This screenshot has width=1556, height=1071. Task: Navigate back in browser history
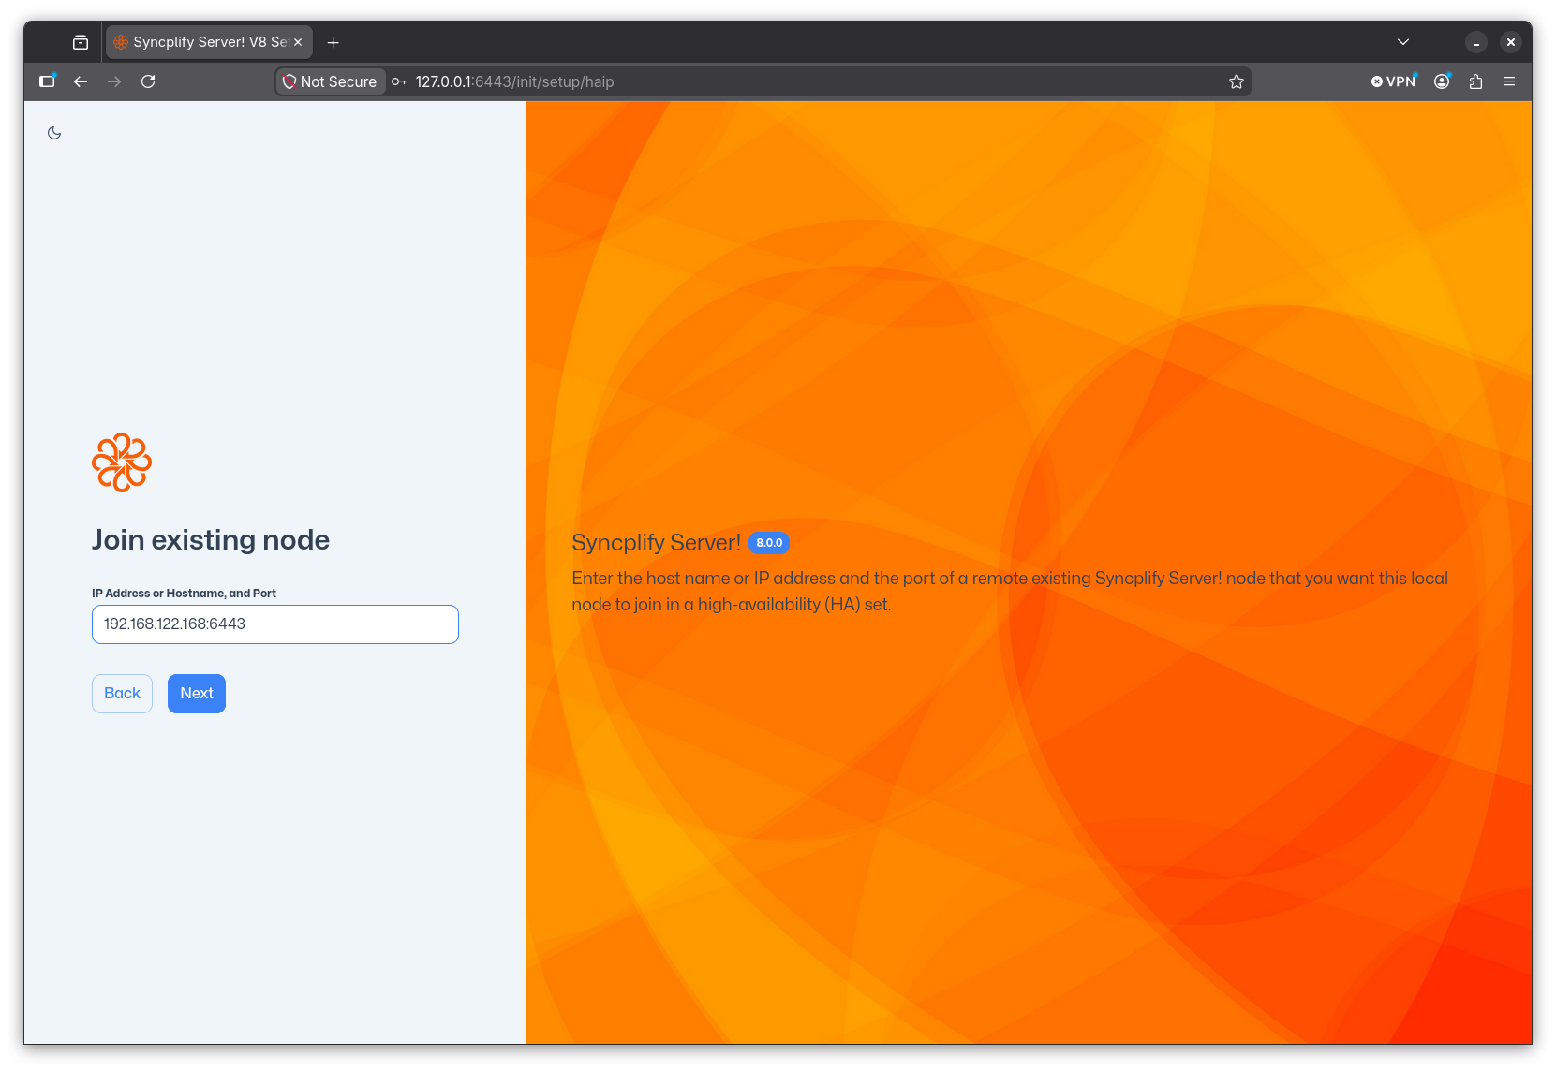[81, 81]
